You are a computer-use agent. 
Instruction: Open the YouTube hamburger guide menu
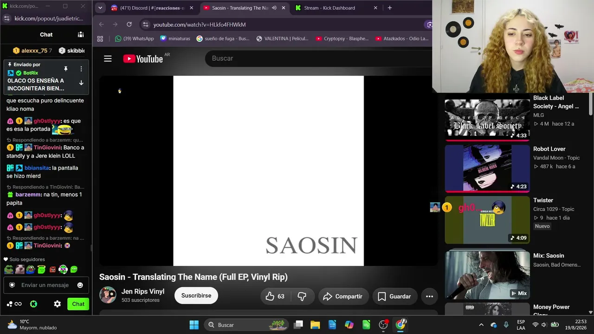[x=108, y=58]
